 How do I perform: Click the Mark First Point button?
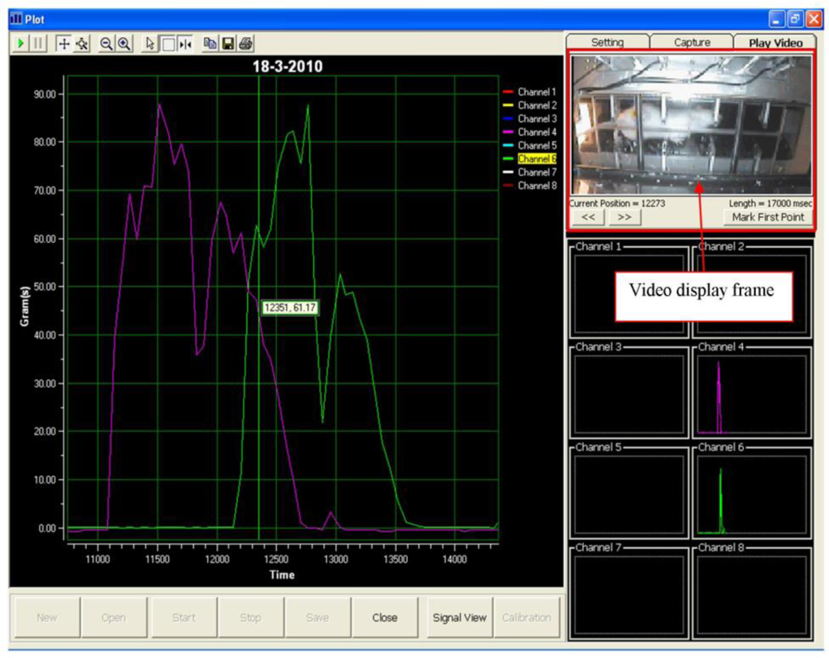tap(768, 217)
